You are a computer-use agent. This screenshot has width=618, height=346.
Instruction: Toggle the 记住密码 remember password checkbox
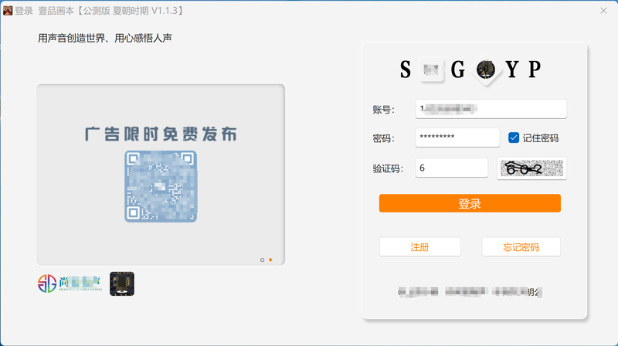[x=514, y=137]
